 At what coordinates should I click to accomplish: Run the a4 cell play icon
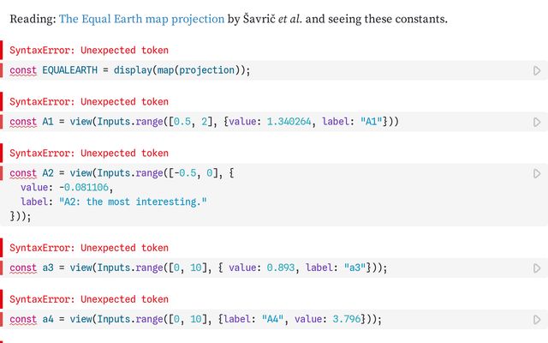tap(537, 320)
